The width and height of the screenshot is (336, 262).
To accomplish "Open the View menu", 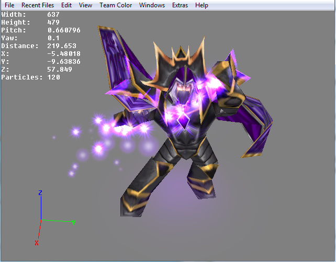I will 85,5.
